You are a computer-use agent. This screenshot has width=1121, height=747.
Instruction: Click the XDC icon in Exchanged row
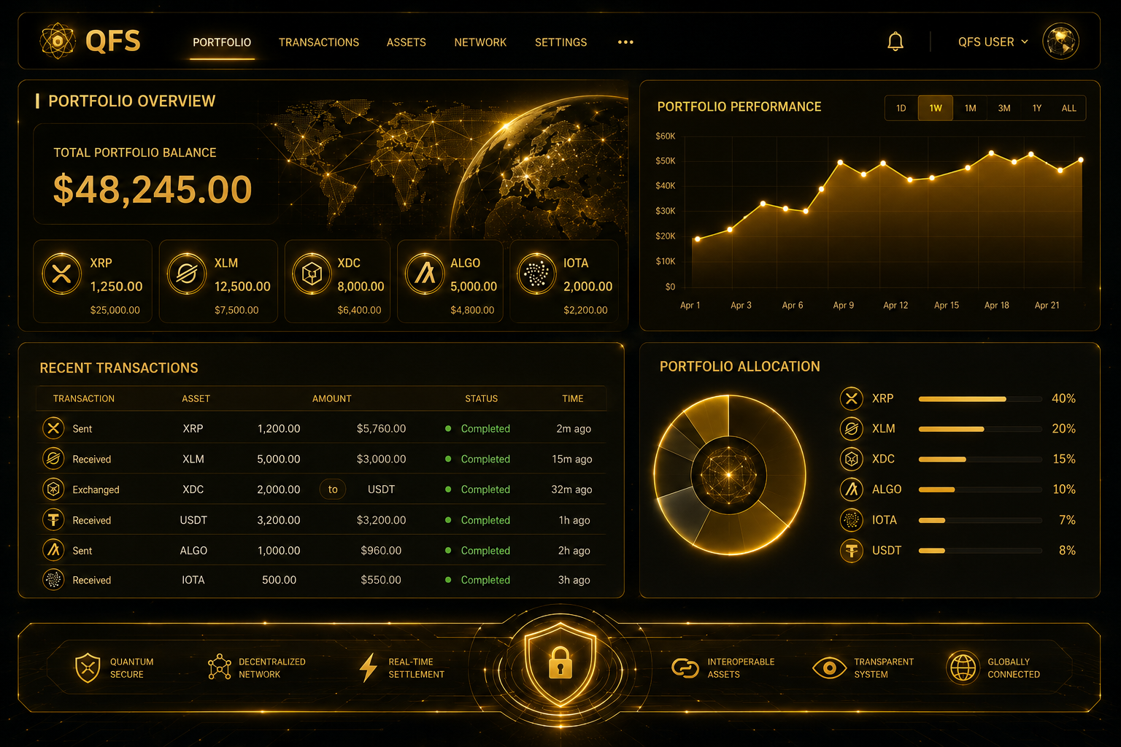click(x=53, y=489)
